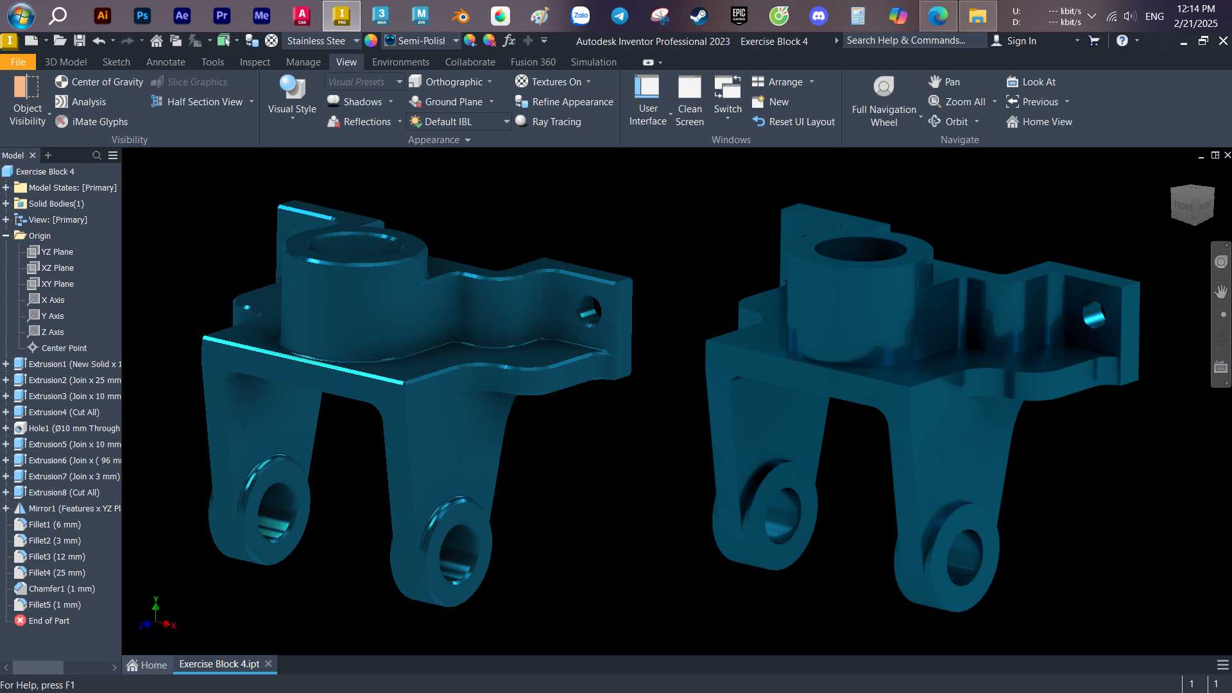Image resolution: width=1232 pixels, height=693 pixels.
Task: Open the File menu
Action: (18, 62)
